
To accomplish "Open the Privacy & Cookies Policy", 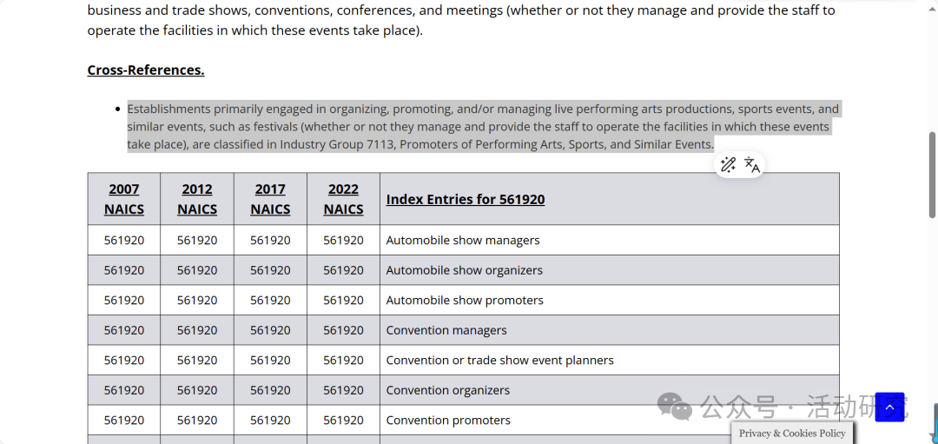I will (x=792, y=433).
